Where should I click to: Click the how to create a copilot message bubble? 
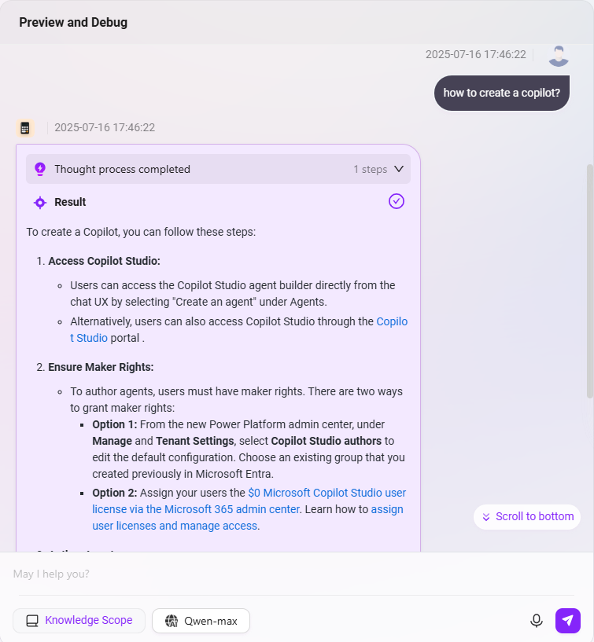point(502,93)
